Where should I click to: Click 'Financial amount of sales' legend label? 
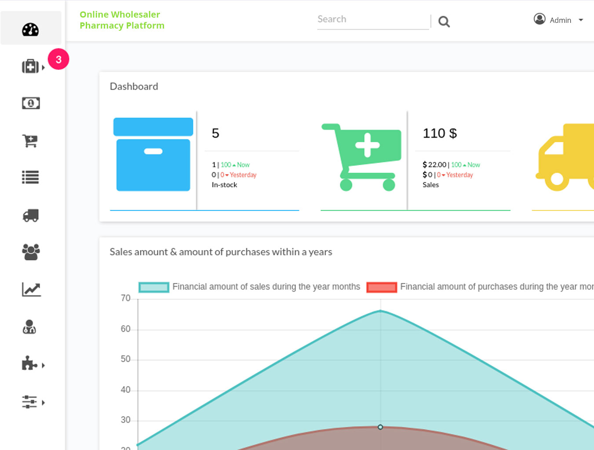(266, 287)
